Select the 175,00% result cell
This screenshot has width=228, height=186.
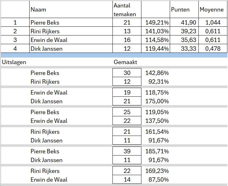[157, 101]
